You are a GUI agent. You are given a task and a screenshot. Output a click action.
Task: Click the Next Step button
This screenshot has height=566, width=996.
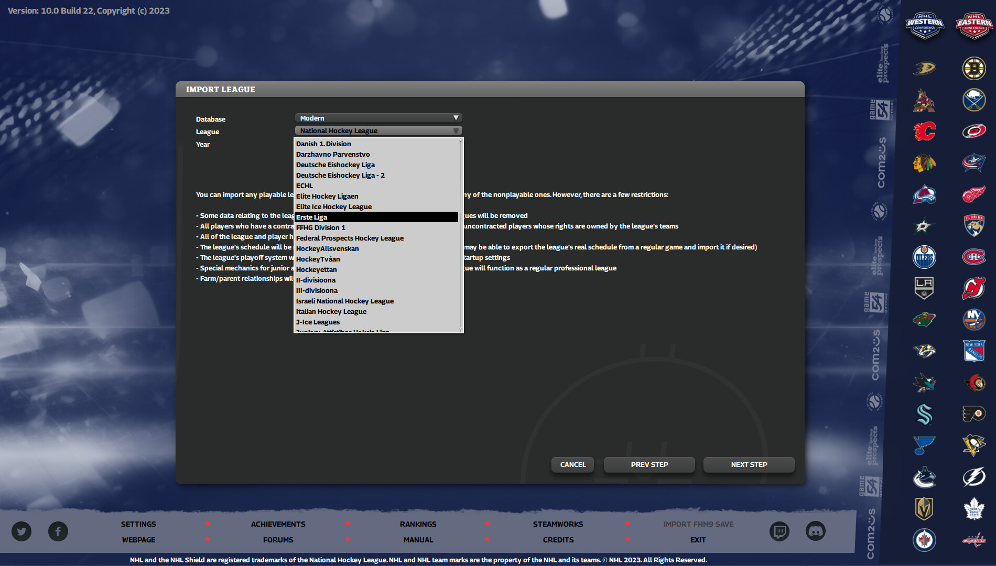749,464
